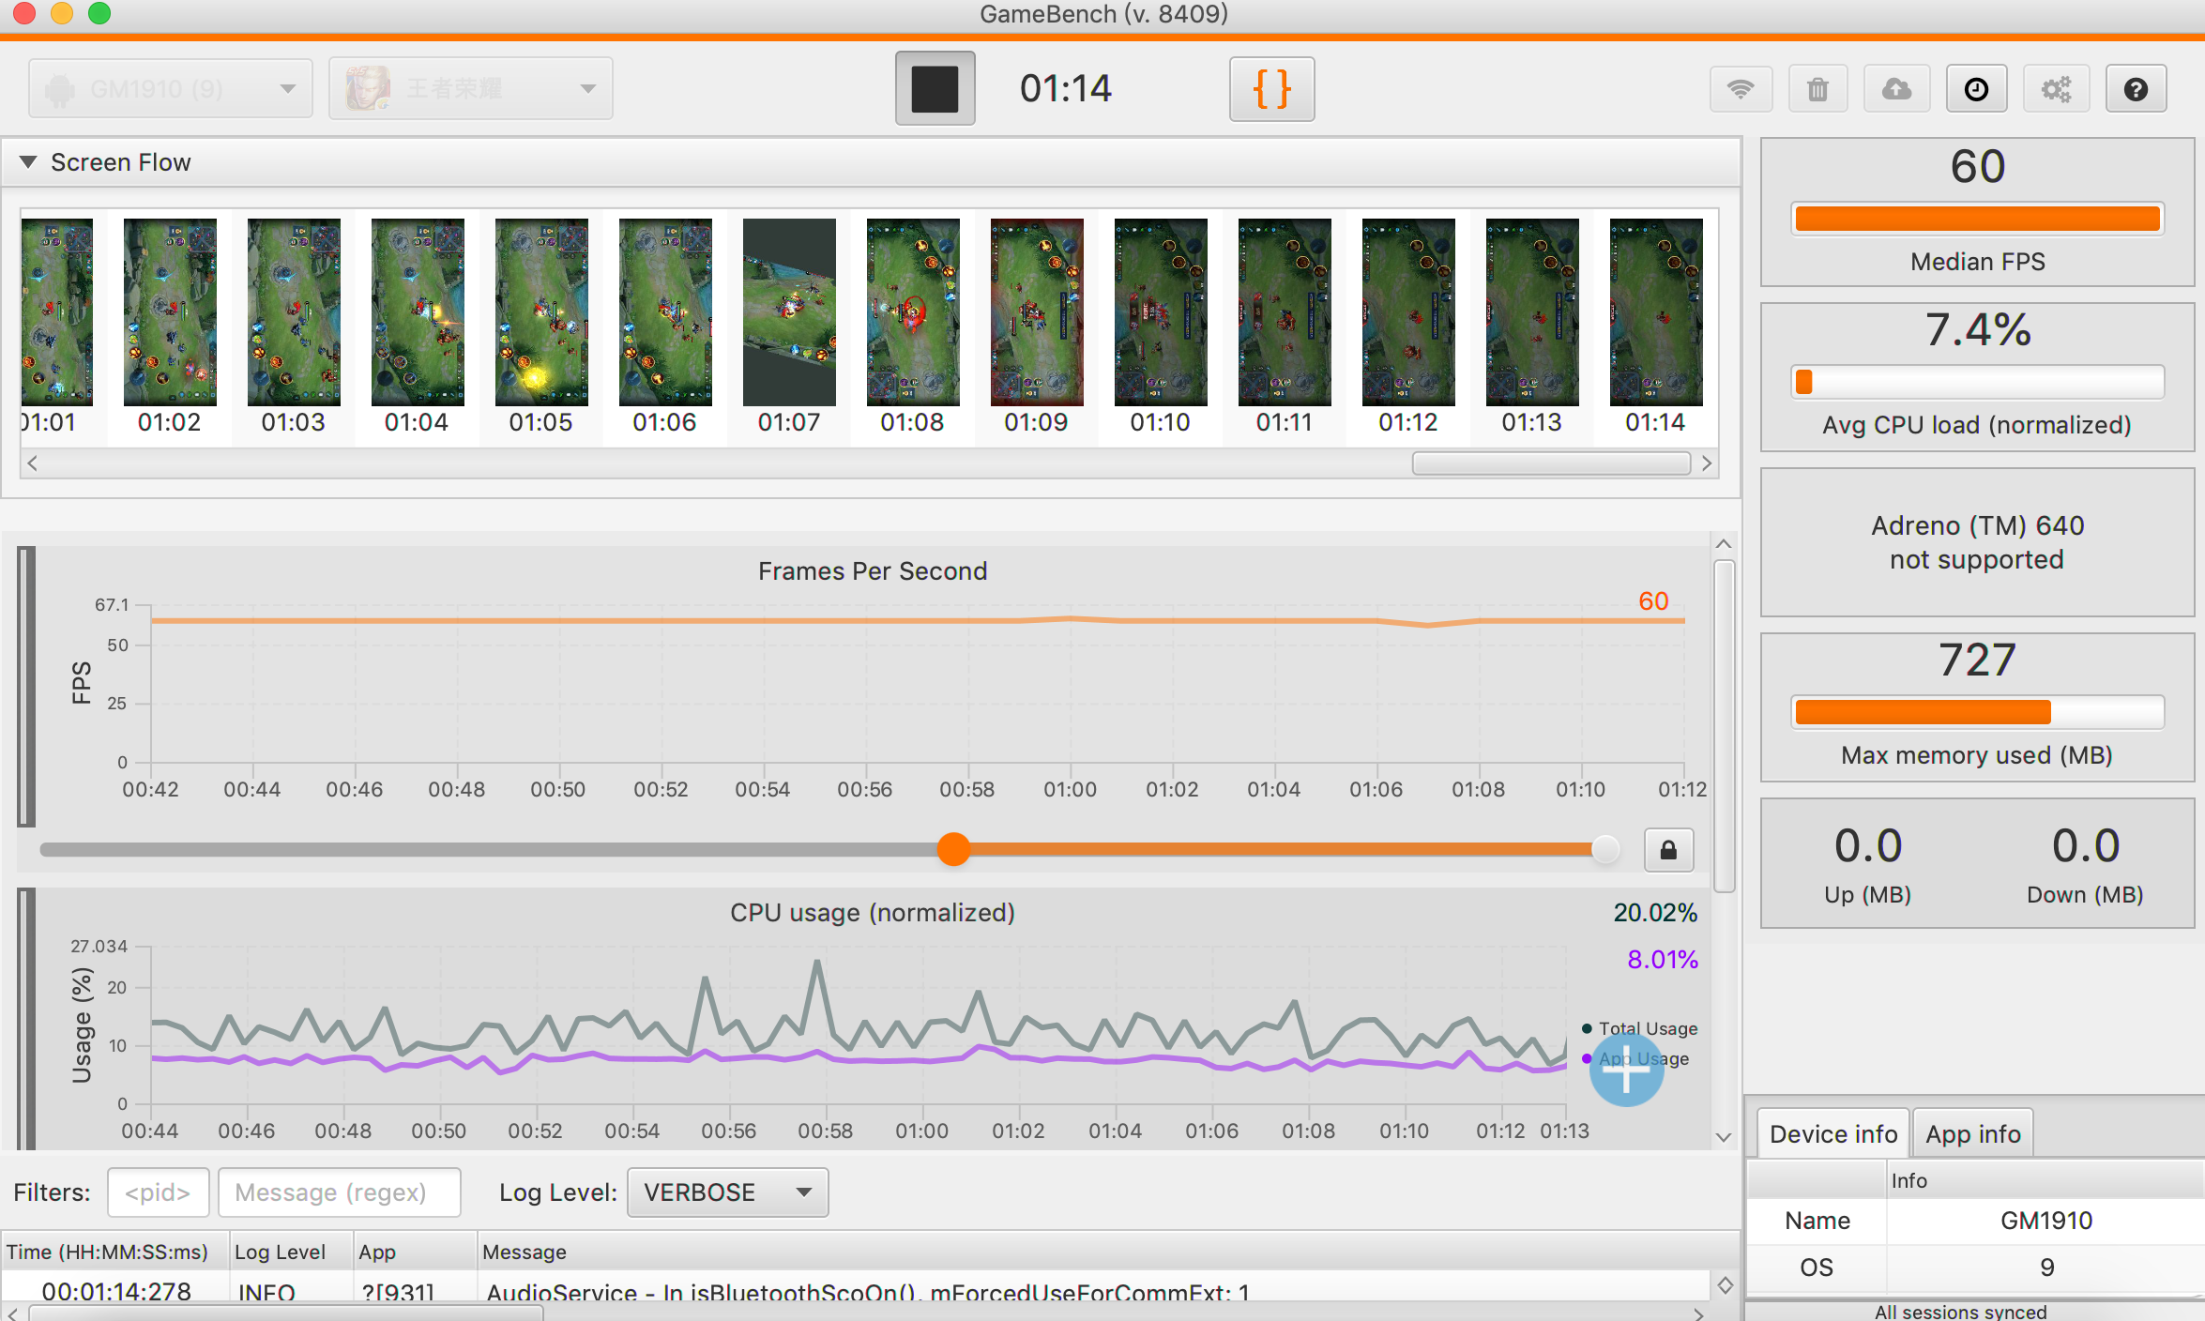Collapse the Screen Flow section triangle
Viewport: 2205px width, 1321px height.
[x=28, y=162]
